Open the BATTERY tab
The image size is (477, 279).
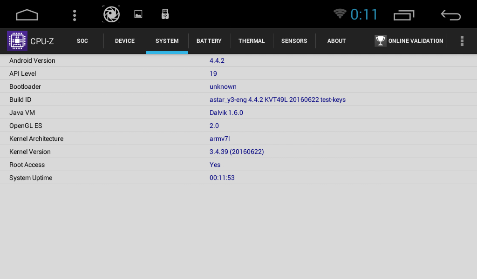(x=209, y=40)
